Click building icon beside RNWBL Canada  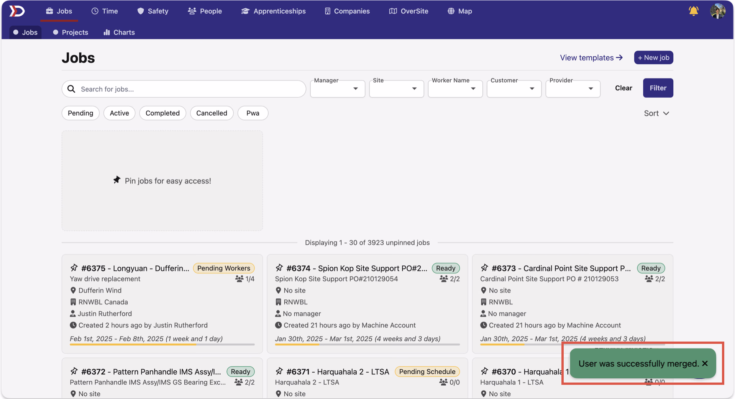[x=73, y=302]
